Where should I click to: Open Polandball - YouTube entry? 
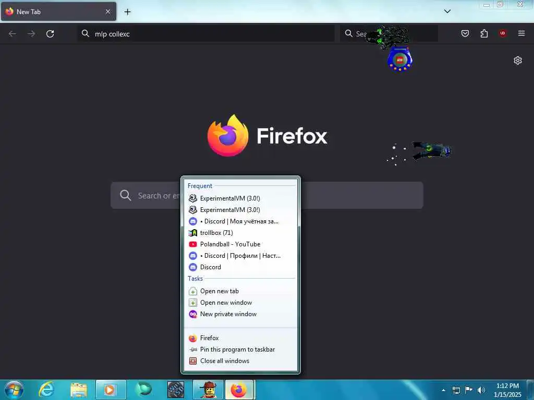pyautogui.click(x=240, y=244)
